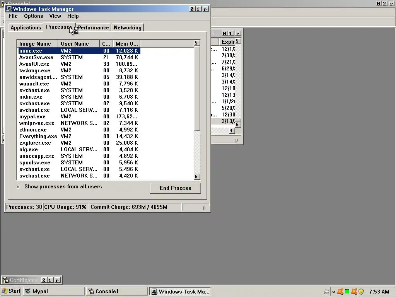Screen dimensions: 396x297
Task: Switch to Console1 in the taskbar
Action: tap(117, 291)
